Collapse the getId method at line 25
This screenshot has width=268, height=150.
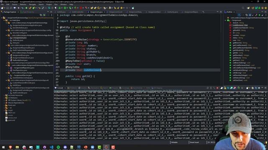(59, 76)
